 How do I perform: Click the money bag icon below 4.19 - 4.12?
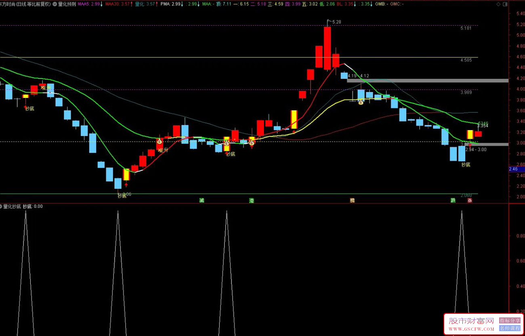pos(361,102)
